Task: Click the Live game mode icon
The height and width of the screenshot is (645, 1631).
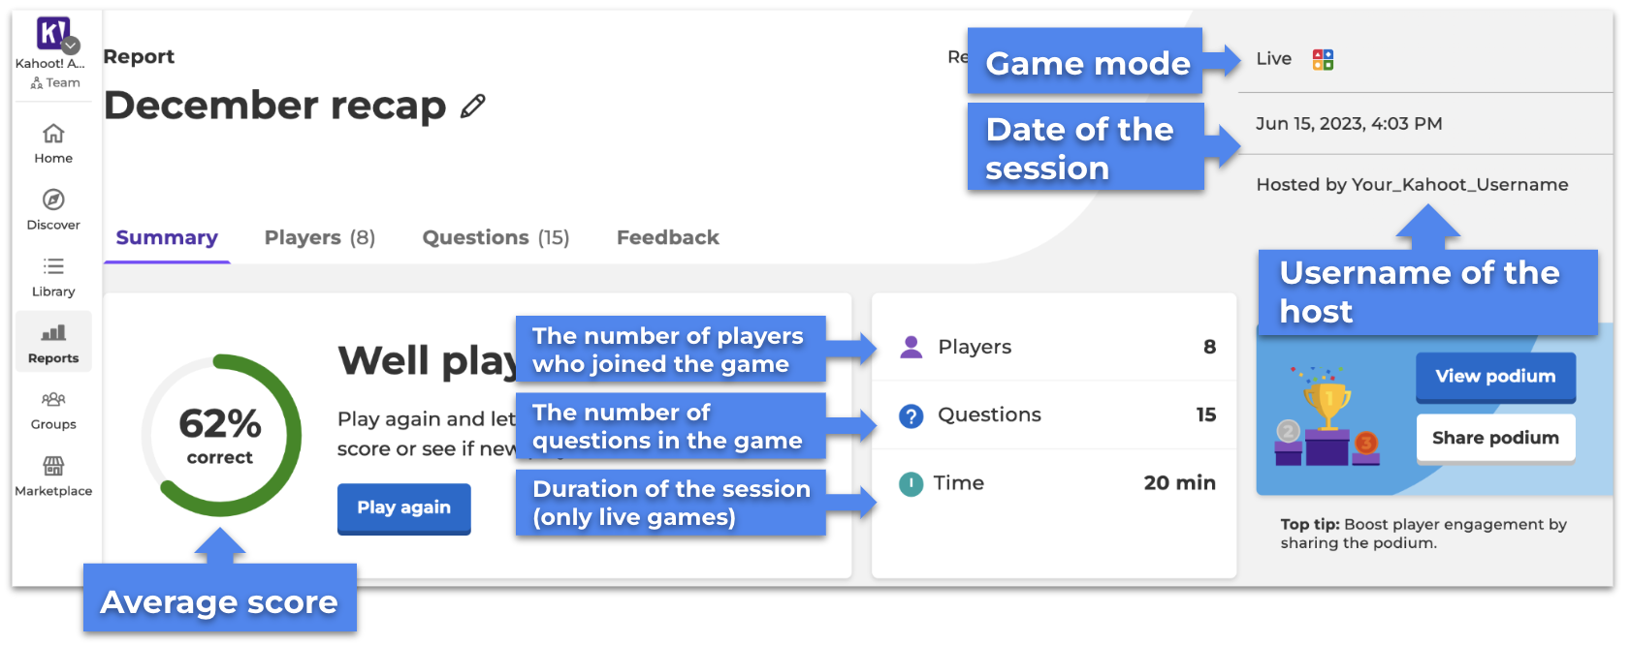Action: pos(1323,60)
